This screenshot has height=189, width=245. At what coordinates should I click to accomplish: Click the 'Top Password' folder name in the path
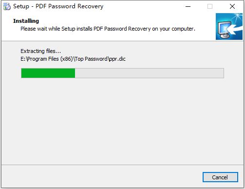[91, 59]
